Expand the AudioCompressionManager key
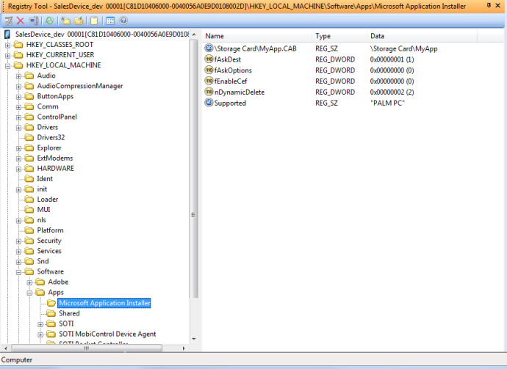Screen dimensions: 507x369 click(x=18, y=87)
